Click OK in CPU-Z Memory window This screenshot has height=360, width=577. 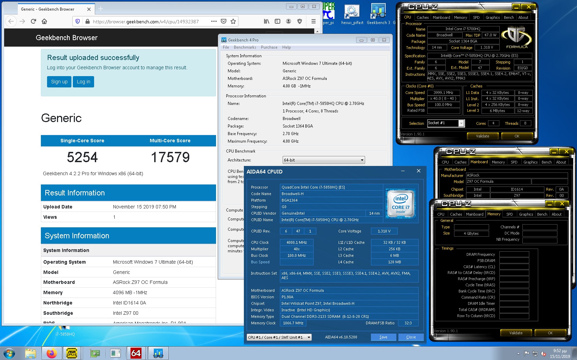click(550, 333)
